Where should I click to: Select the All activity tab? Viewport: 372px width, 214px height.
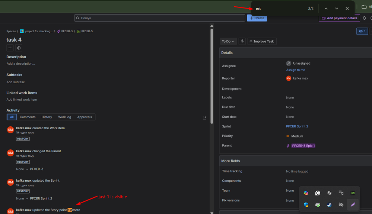tap(12, 117)
